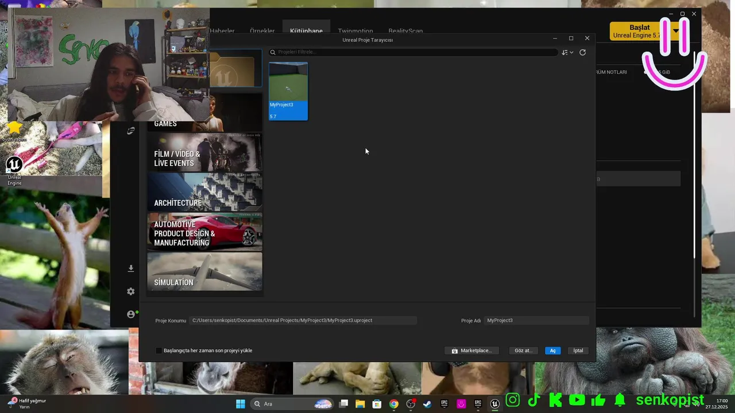Open File Explorer from the taskbar

pos(360,404)
